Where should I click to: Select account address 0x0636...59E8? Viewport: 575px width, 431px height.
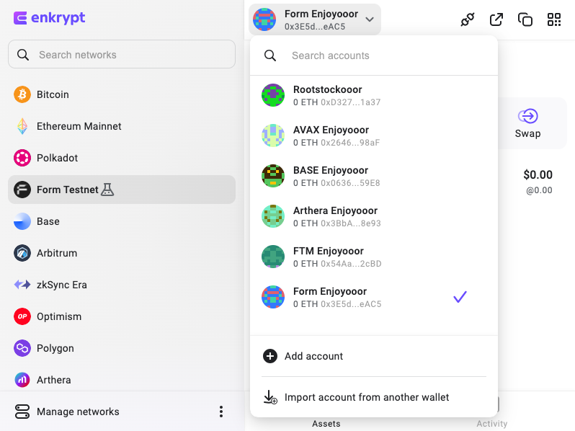[350, 183]
